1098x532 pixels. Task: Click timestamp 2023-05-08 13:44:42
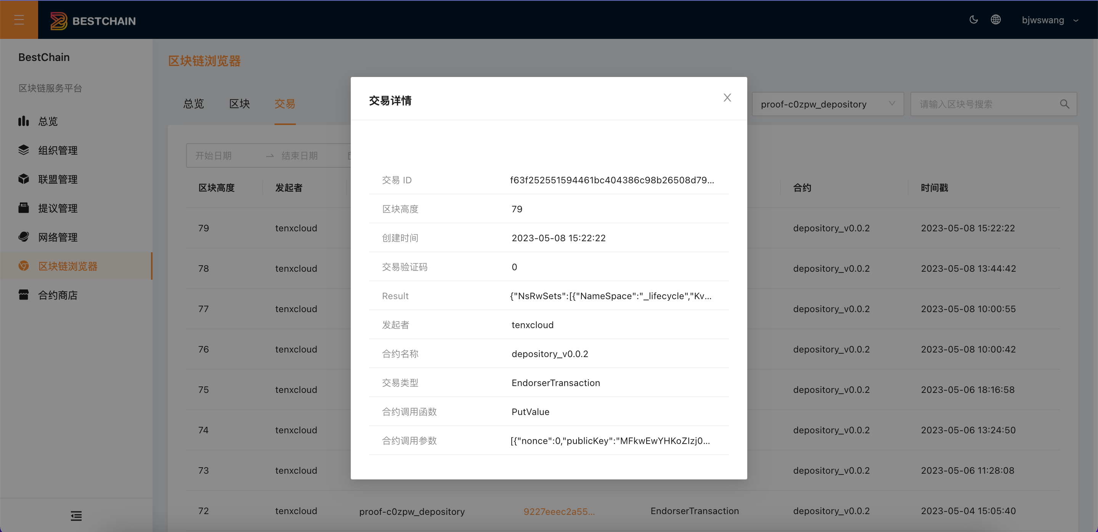pos(968,268)
